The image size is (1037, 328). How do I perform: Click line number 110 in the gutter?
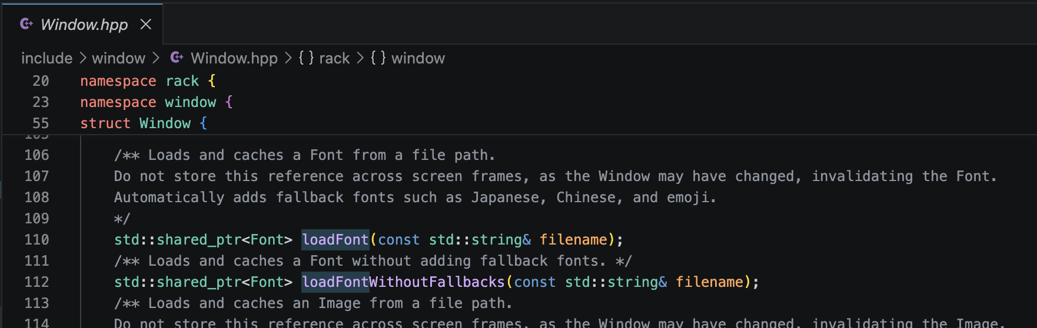tap(36, 240)
